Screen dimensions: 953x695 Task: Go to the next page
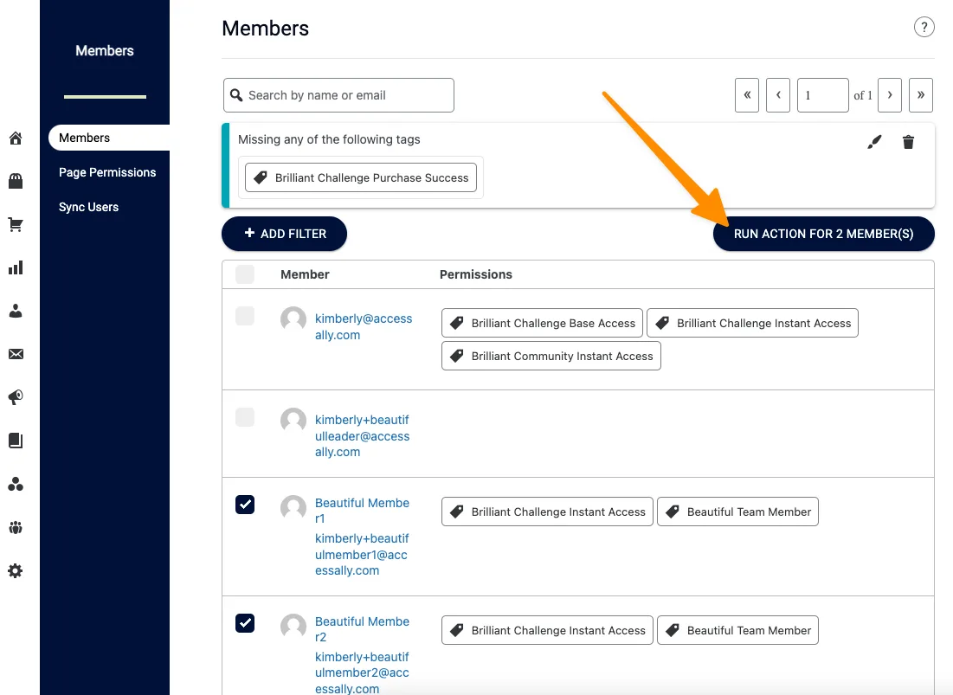point(890,95)
